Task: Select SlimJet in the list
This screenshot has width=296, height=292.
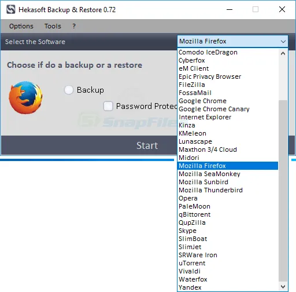Action: click(x=228, y=247)
